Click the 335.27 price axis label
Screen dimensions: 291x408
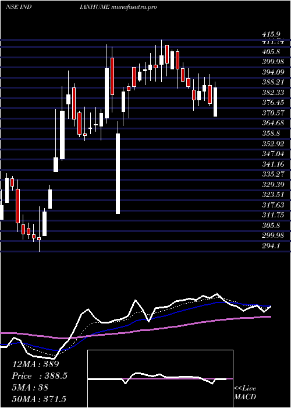point(272,174)
